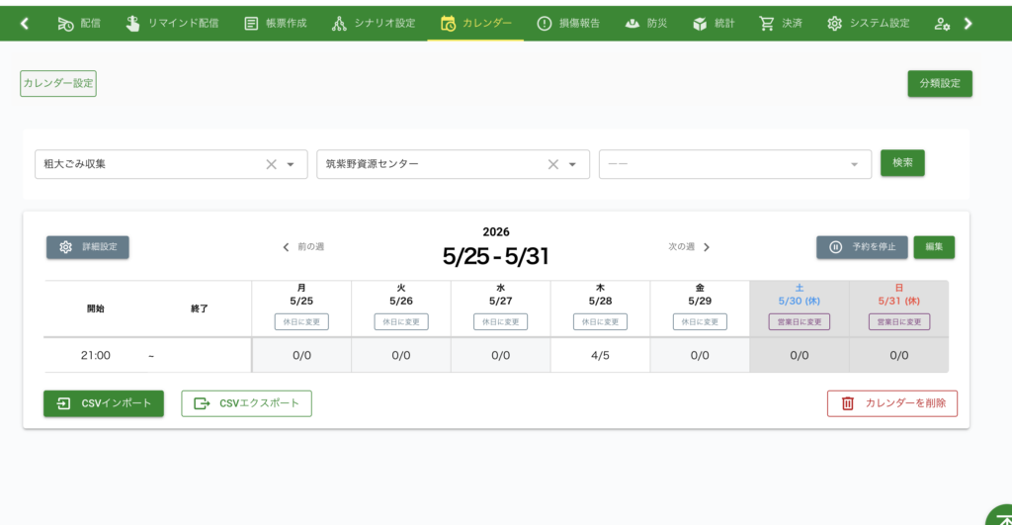
Task: Change 5/25 to holiday (休日に変更)
Action: pyautogui.click(x=301, y=322)
